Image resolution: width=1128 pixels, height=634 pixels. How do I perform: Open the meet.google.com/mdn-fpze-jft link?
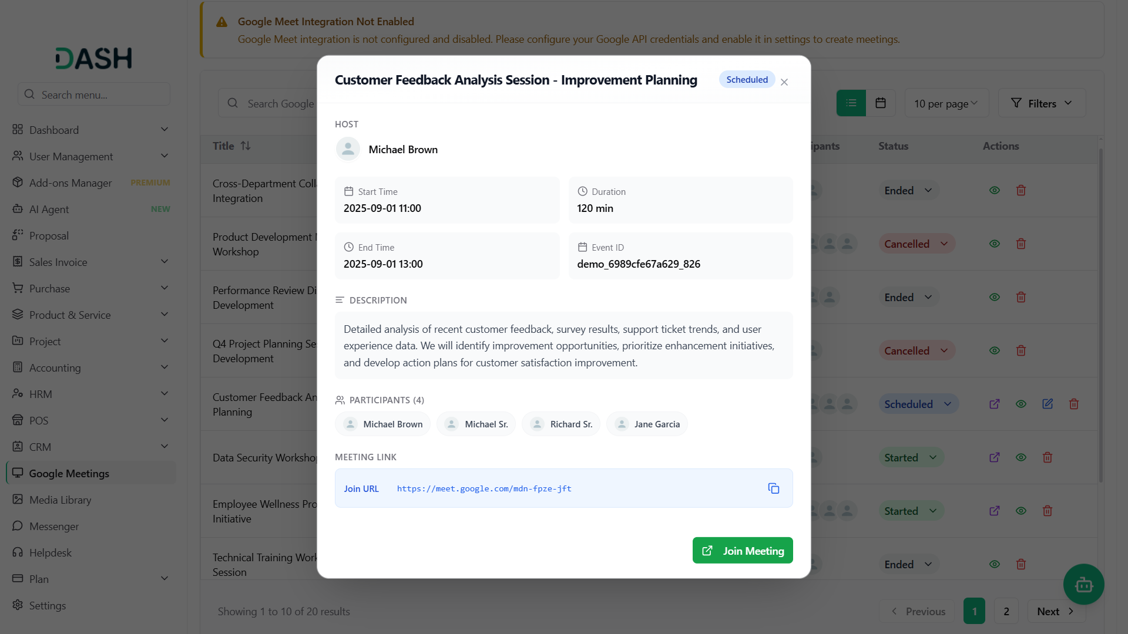point(484,488)
